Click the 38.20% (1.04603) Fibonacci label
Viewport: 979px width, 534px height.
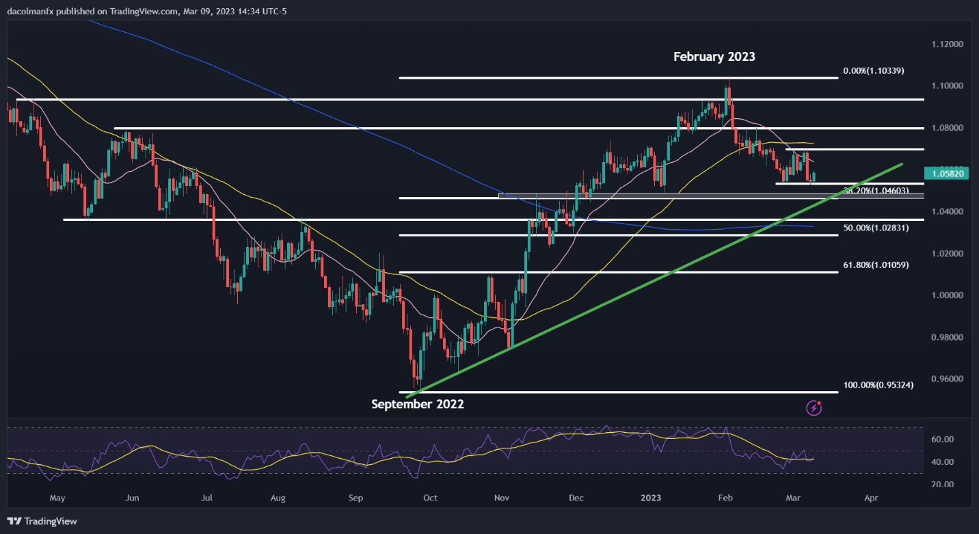[877, 191]
